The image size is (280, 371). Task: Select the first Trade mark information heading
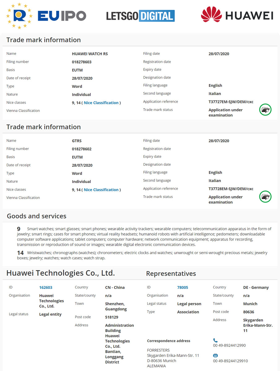coord(43,40)
